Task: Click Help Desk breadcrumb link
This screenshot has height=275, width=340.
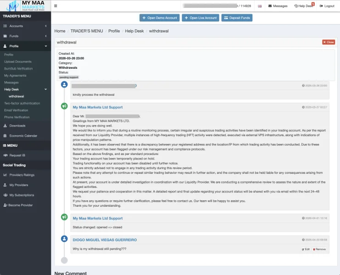Action: tap(134, 31)
